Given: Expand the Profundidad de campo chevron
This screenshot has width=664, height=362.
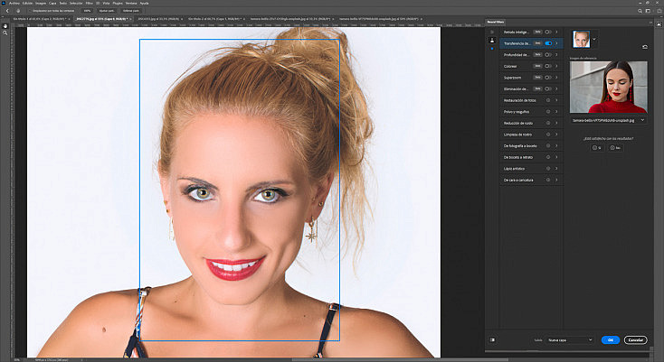Looking at the screenshot, I should point(556,54).
